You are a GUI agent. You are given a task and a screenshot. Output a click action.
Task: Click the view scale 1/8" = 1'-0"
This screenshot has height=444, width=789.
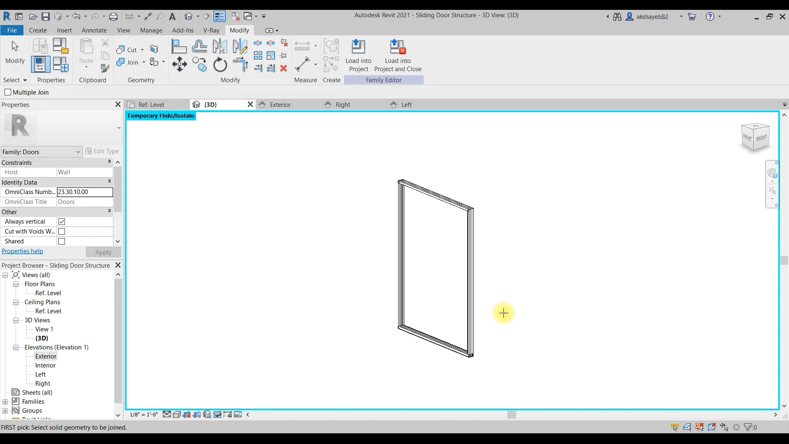pyautogui.click(x=144, y=414)
